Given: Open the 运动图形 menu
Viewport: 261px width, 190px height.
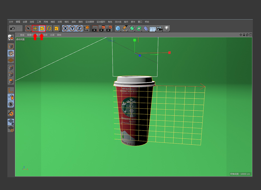Looking at the screenshot, I should pos(101,22).
